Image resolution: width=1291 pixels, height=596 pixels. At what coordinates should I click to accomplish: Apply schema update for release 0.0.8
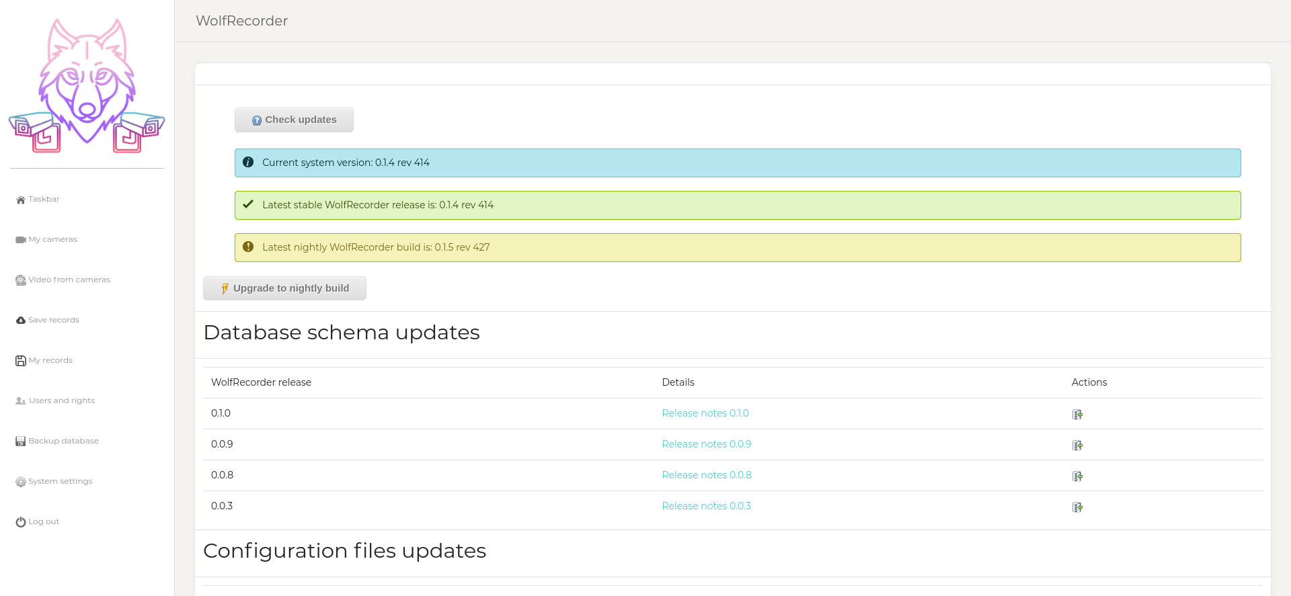[1077, 476]
